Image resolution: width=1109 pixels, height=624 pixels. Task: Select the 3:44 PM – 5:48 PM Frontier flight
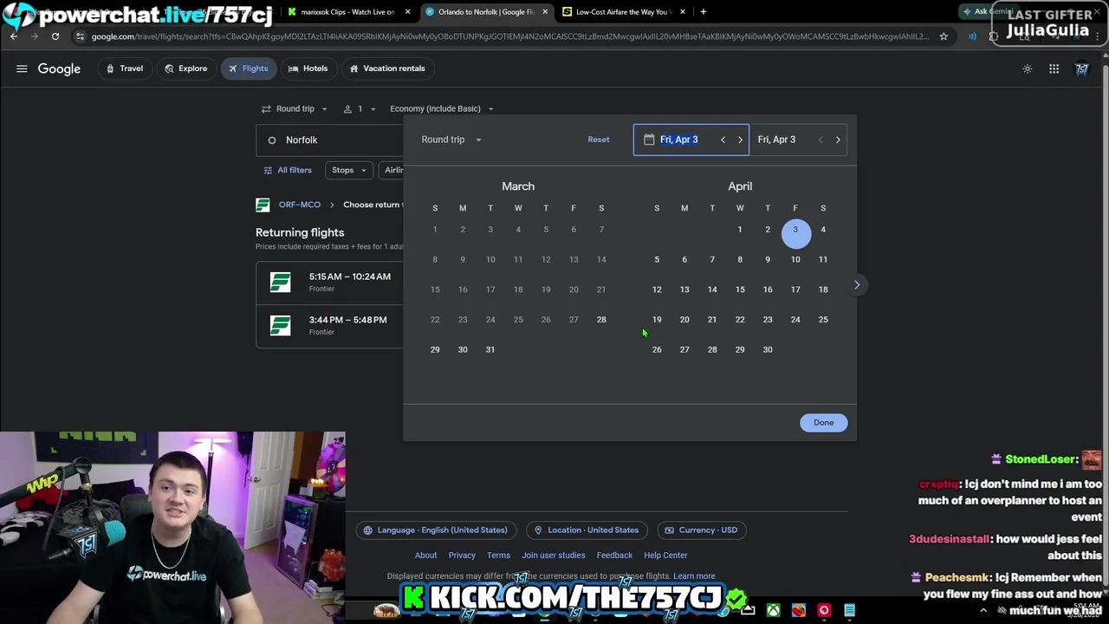(x=329, y=325)
